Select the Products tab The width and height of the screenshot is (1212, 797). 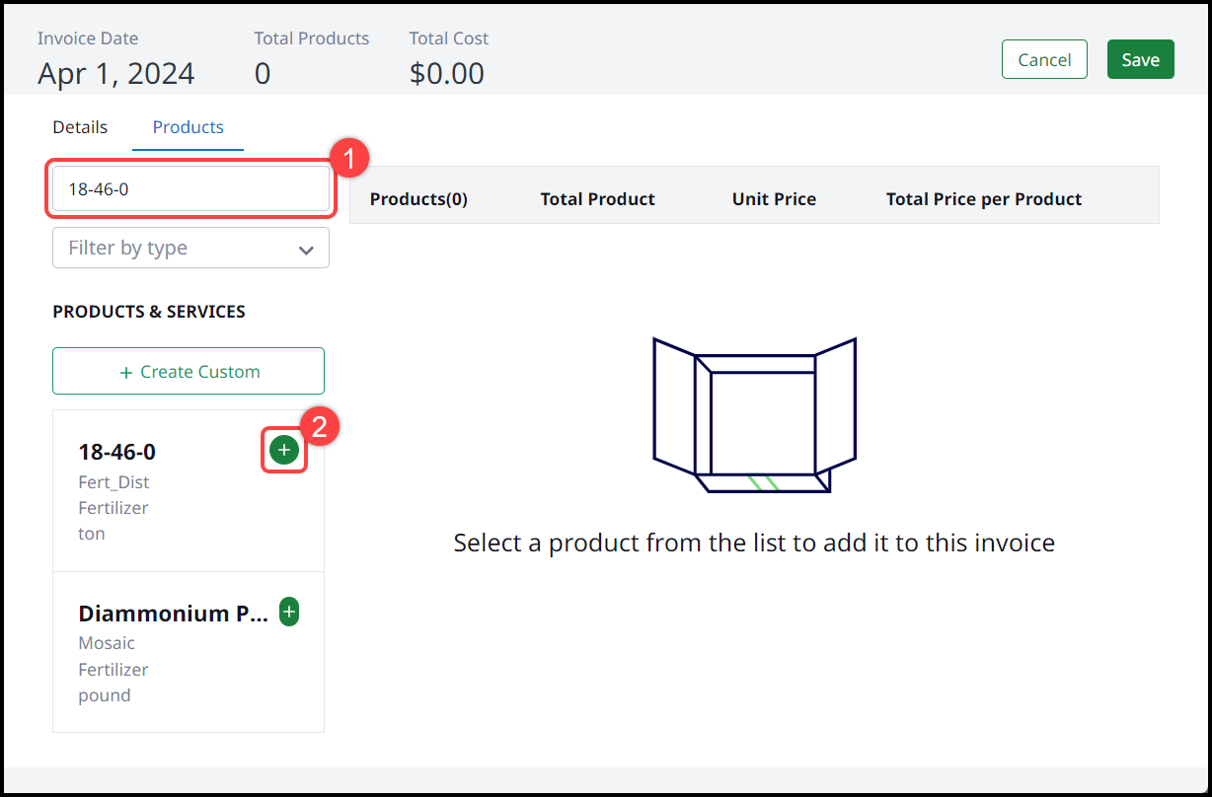[188, 127]
